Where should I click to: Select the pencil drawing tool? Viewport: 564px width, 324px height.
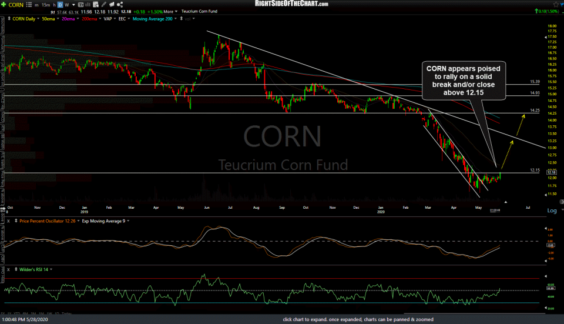[103, 4]
